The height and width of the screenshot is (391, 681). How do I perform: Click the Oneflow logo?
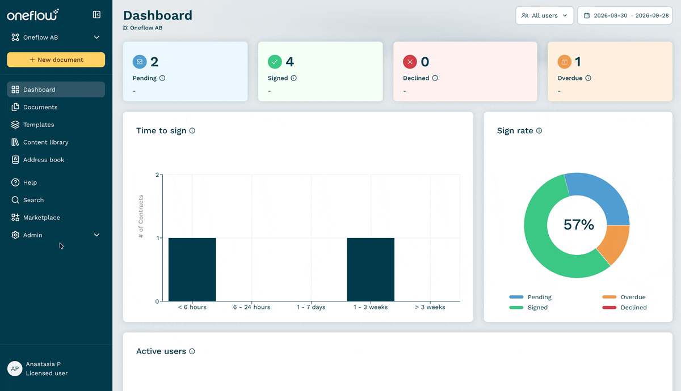[33, 15]
